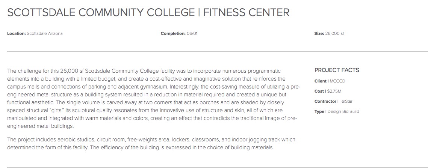The image size is (428, 168).
Task: Select the Location label text
Action: tap(17, 33)
